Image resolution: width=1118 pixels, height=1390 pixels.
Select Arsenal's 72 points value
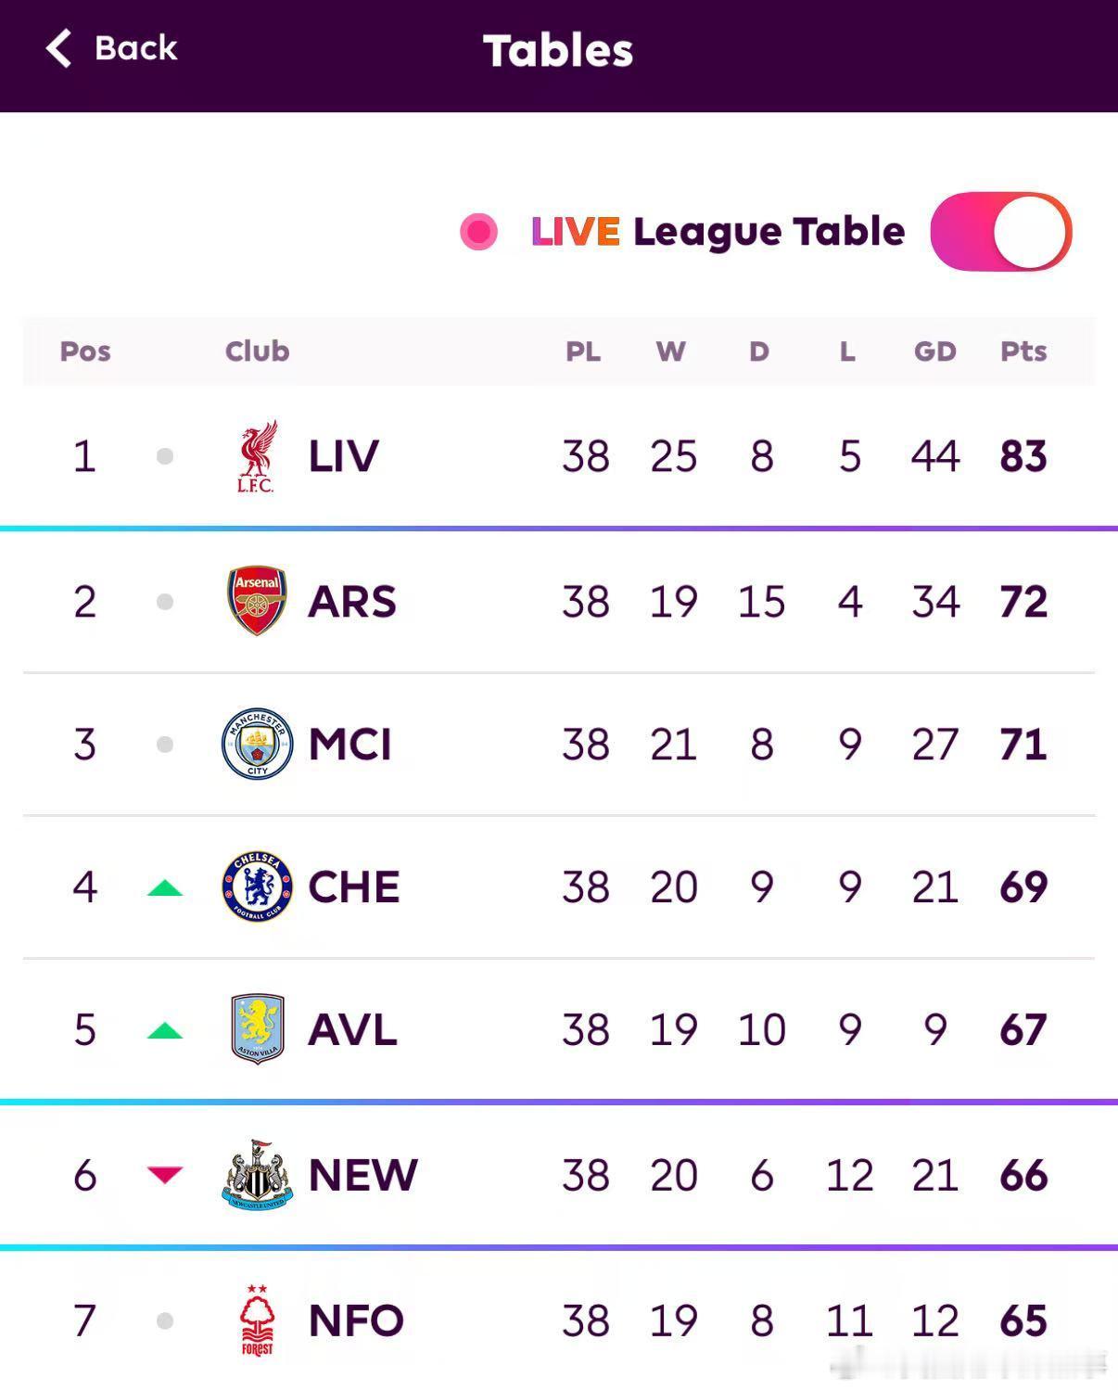click(x=1023, y=602)
